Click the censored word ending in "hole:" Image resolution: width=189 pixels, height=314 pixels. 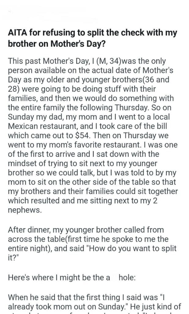point(124,278)
